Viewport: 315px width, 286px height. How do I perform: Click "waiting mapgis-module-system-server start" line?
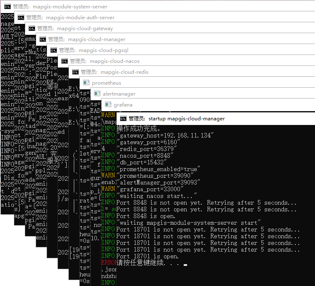click(x=189, y=223)
